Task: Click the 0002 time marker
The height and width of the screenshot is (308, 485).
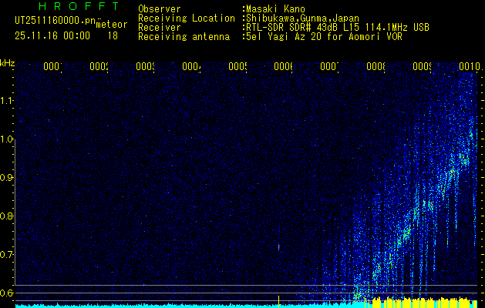Action: 99,66
